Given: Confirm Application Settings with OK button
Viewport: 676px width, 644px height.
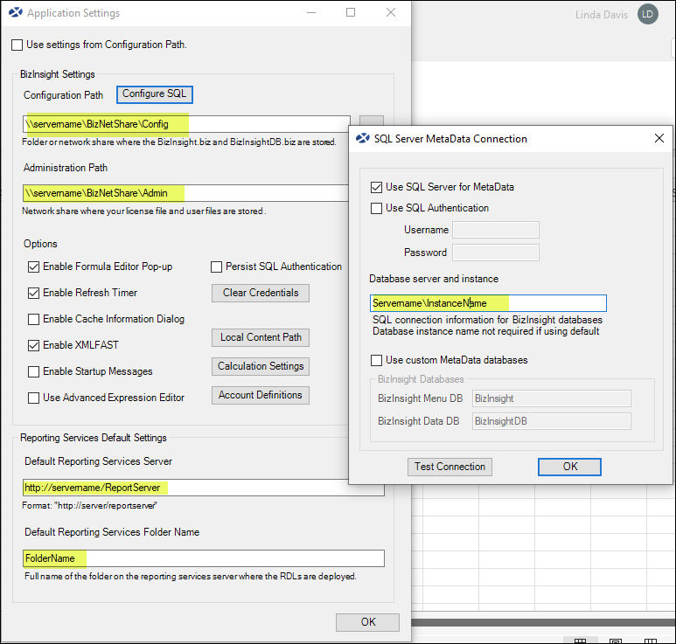Looking at the screenshot, I should (368, 622).
